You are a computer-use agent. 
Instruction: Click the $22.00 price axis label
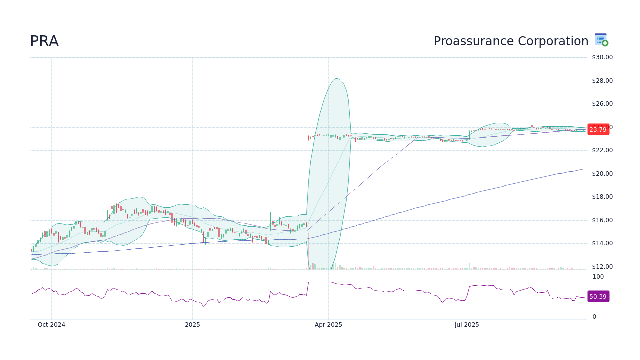tap(602, 150)
